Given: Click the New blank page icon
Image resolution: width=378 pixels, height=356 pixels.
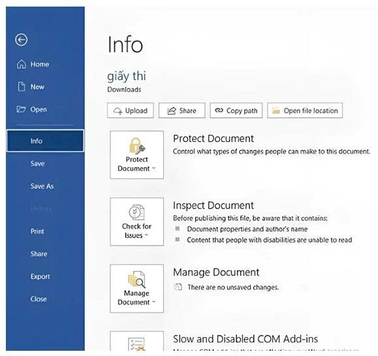Looking at the screenshot, I should pos(22,87).
